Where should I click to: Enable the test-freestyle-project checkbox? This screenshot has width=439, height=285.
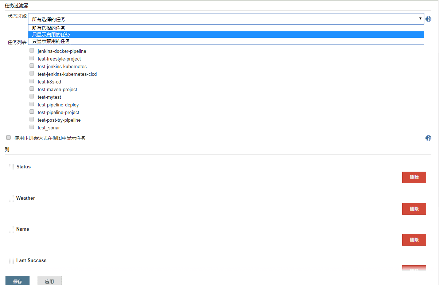(32, 58)
